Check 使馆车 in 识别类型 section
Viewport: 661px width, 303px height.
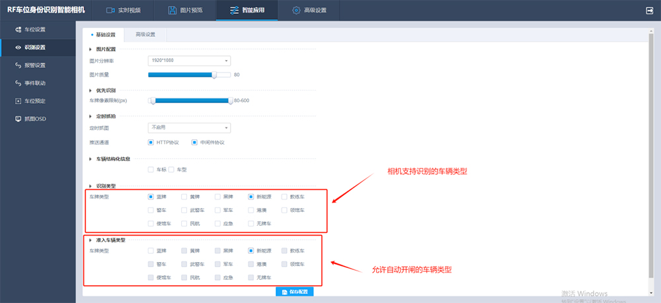coord(151,224)
